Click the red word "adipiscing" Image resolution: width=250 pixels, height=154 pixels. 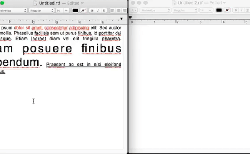pos(79,28)
